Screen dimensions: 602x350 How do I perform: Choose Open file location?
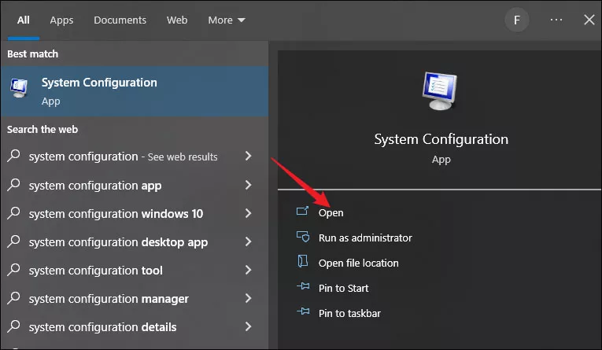[x=359, y=263]
